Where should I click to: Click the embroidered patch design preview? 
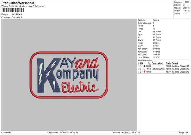pos(69,75)
